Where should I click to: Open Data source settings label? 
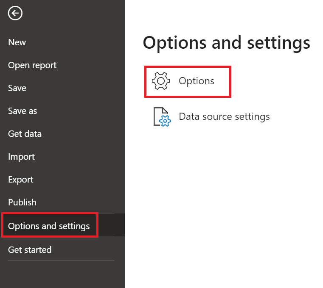point(225,116)
